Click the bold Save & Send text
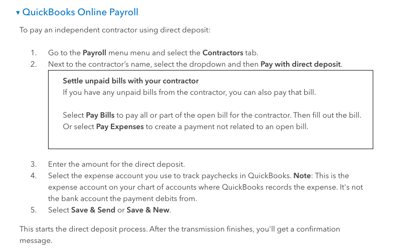398x252 pixels. click(x=93, y=210)
